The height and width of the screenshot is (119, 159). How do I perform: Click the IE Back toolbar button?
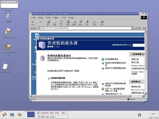coord(32,23)
